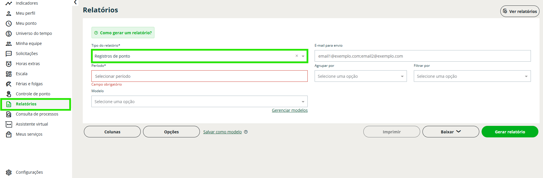Open the Agrupar por dropdown
This screenshot has width=543, height=178.
(360, 76)
